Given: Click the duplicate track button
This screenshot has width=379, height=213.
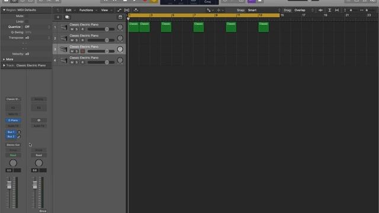Looking at the screenshot, I should (x=67, y=17).
